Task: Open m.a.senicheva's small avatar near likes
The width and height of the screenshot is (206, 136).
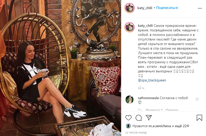Action: [x=128, y=126]
